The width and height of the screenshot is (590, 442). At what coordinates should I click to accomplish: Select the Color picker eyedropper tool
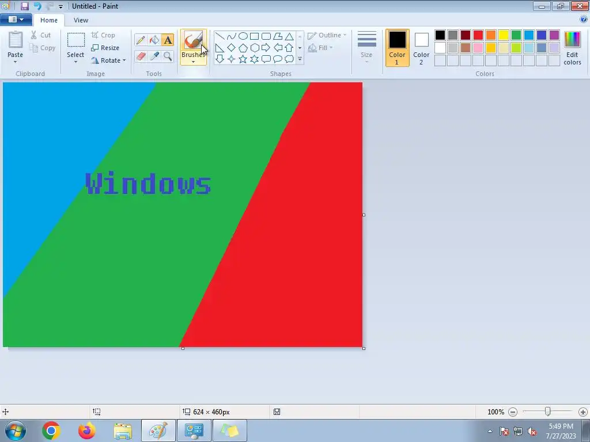(x=154, y=56)
